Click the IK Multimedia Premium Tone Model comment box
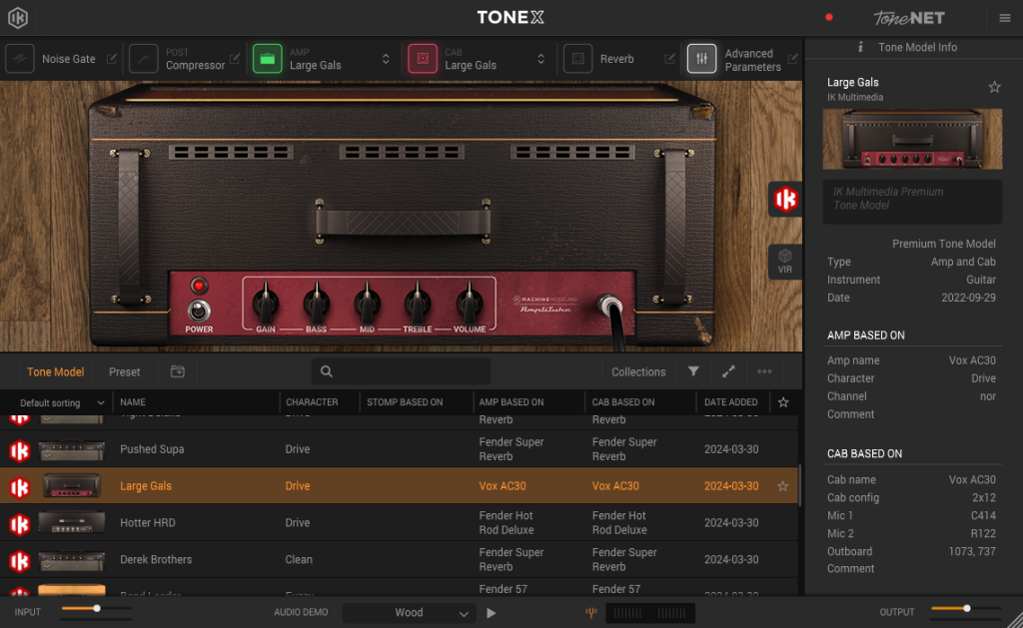 912,202
